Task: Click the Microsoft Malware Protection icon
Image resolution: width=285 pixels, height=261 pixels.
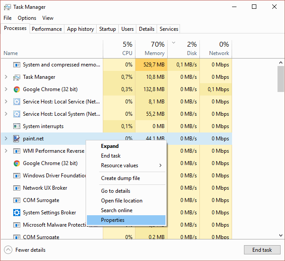Action: [17, 225]
